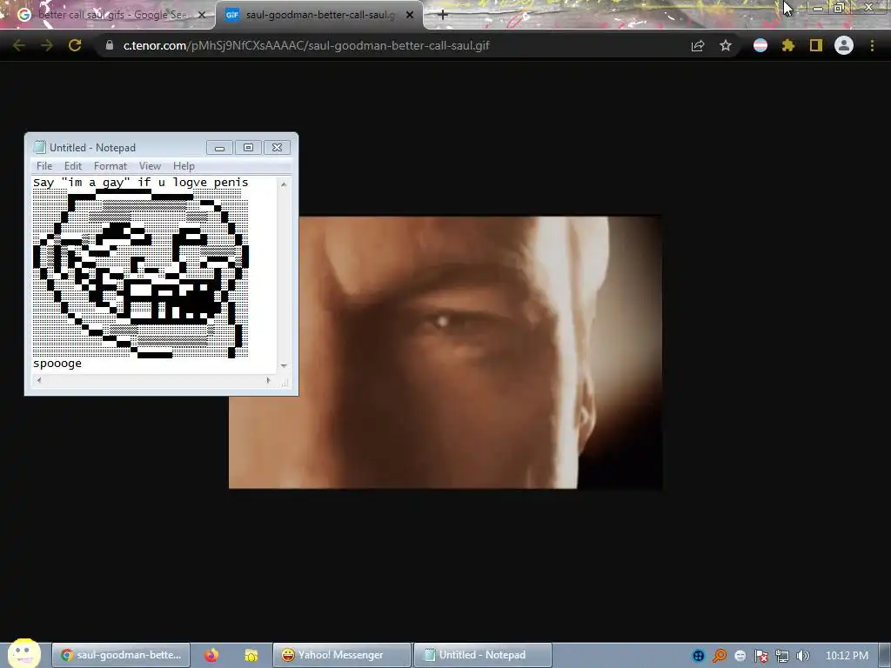Image resolution: width=891 pixels, height=668 pixels.
Task: Reload the tenor gif page
Action: point(75,45)
